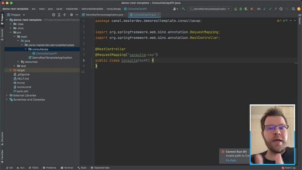The image size is (302, 170).
Task: Open the Structure side tool window
Action: (x=2, y=139)
